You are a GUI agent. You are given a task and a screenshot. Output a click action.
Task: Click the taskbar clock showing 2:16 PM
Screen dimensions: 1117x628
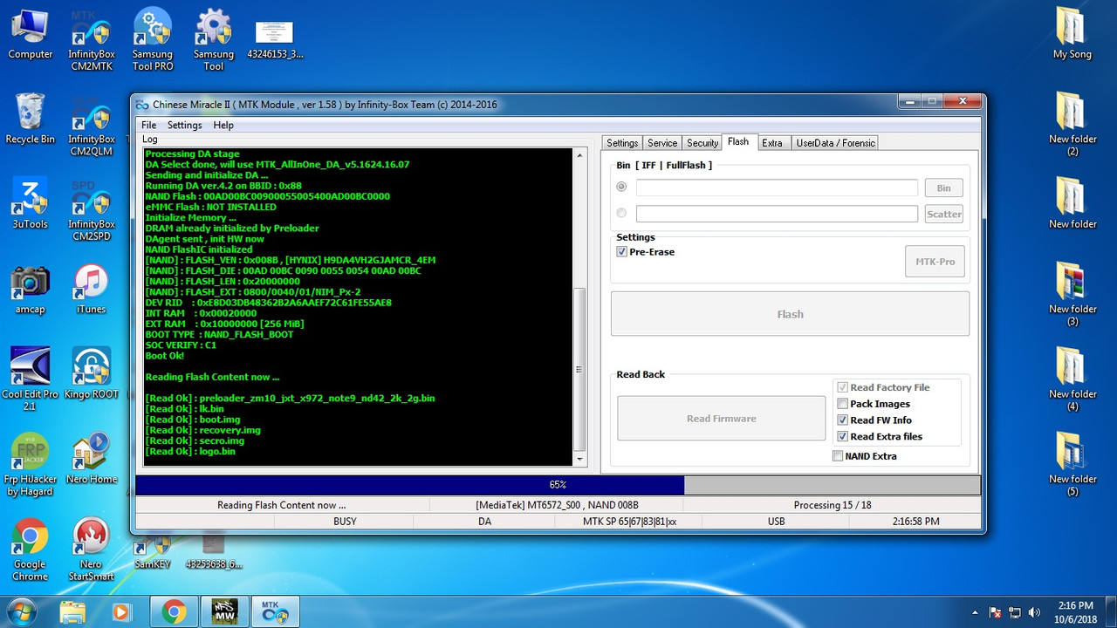(x=1074, y=612)
